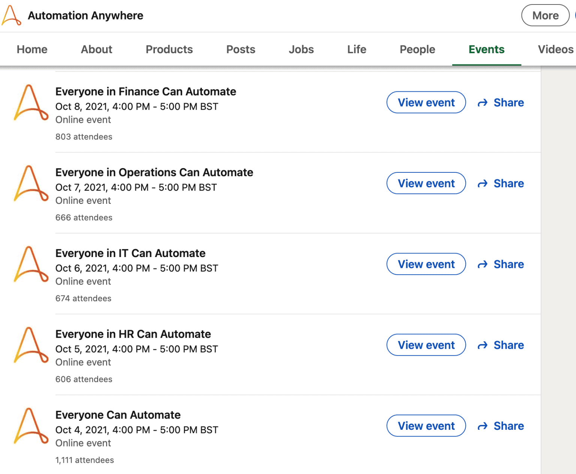
Task: View event for Everyone in HR Can Automate
Action: pyautogui.click(x=426, y=345)
